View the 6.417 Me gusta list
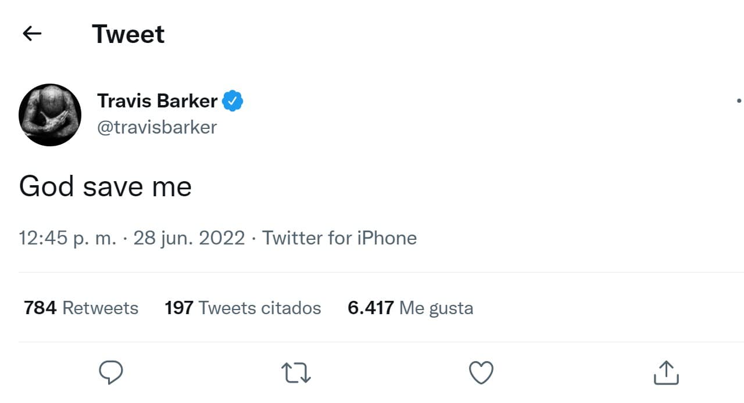744x403 pixels. click(x=410, y=308)
